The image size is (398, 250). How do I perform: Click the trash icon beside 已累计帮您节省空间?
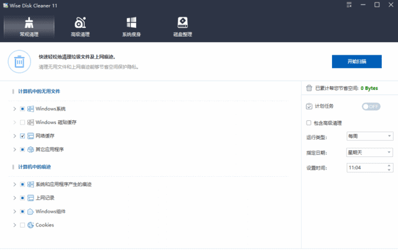point(309,88)
